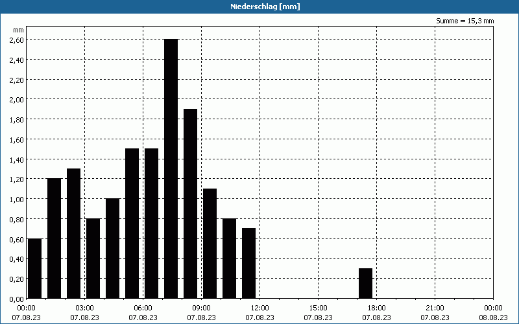
Task: Click the 0,80 mm bar right after 03:00
Action: 93,259
